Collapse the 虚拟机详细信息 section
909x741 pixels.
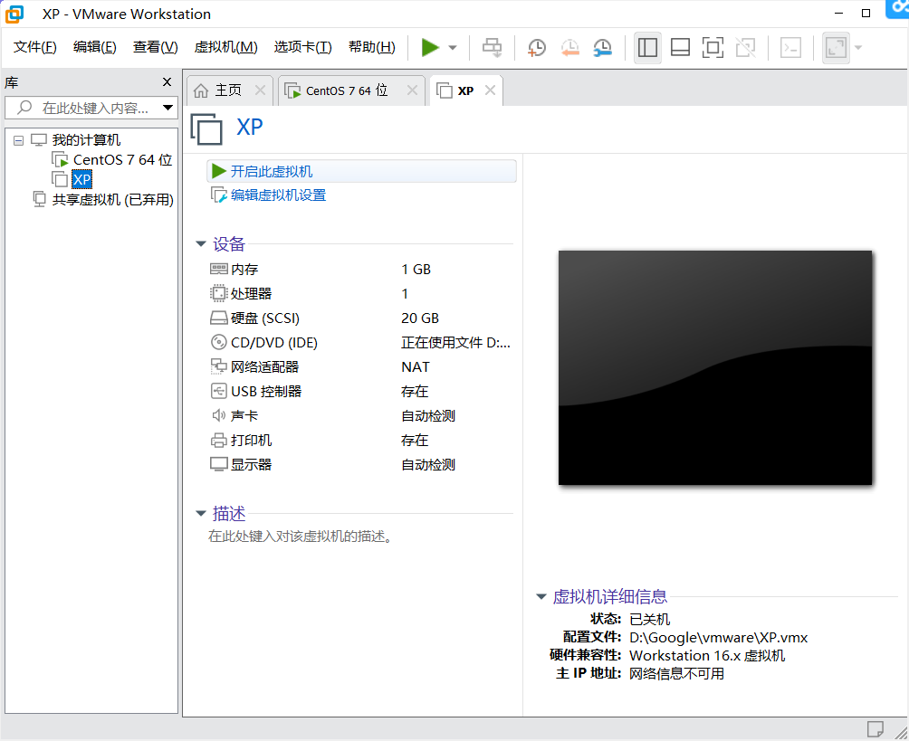[x=541, y=596]
